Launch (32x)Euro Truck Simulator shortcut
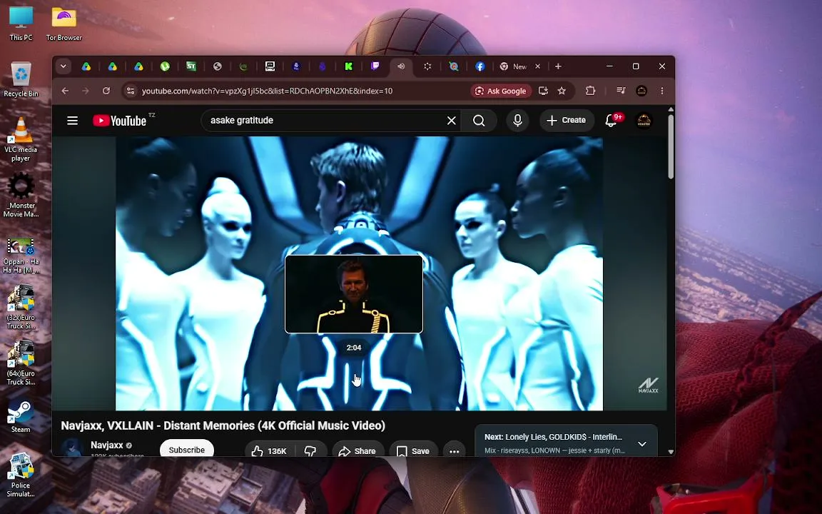Image resolution: width=822 pixels, height=514 pixels. (x=21, y=308)
